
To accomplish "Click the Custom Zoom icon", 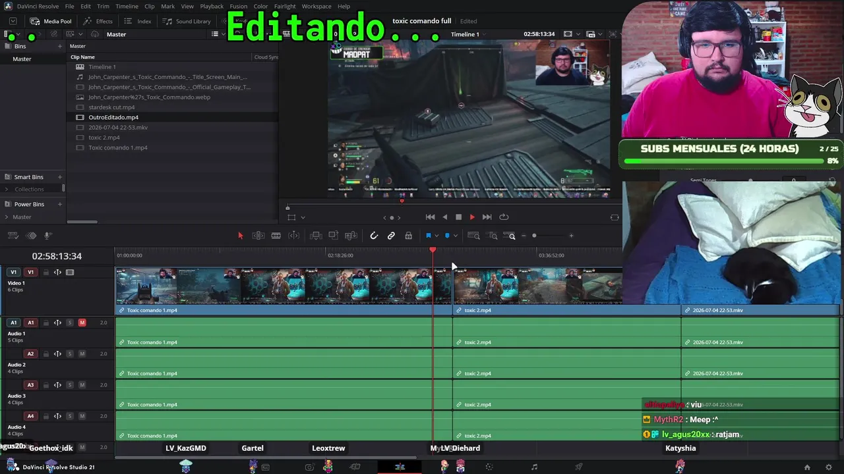I will (x=510, y=236).
